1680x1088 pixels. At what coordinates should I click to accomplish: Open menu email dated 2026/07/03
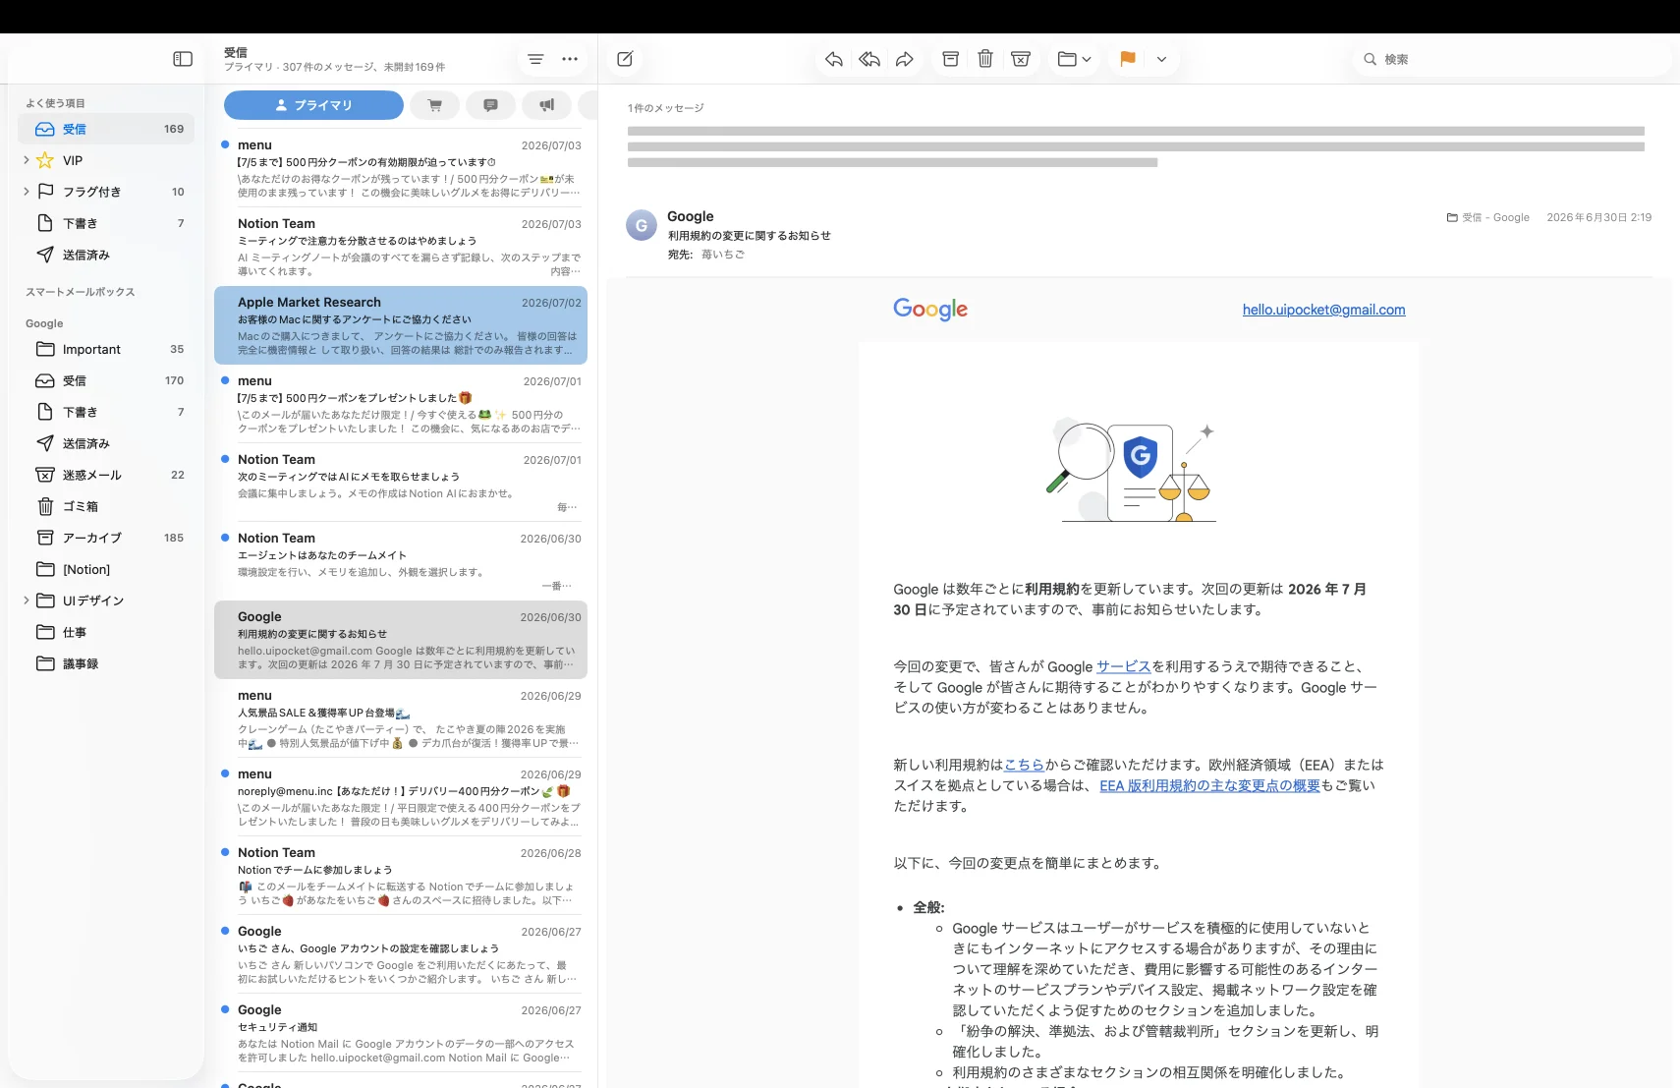[x=401, y=167]
